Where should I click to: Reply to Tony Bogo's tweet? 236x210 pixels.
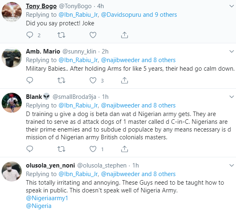[30, 35]
